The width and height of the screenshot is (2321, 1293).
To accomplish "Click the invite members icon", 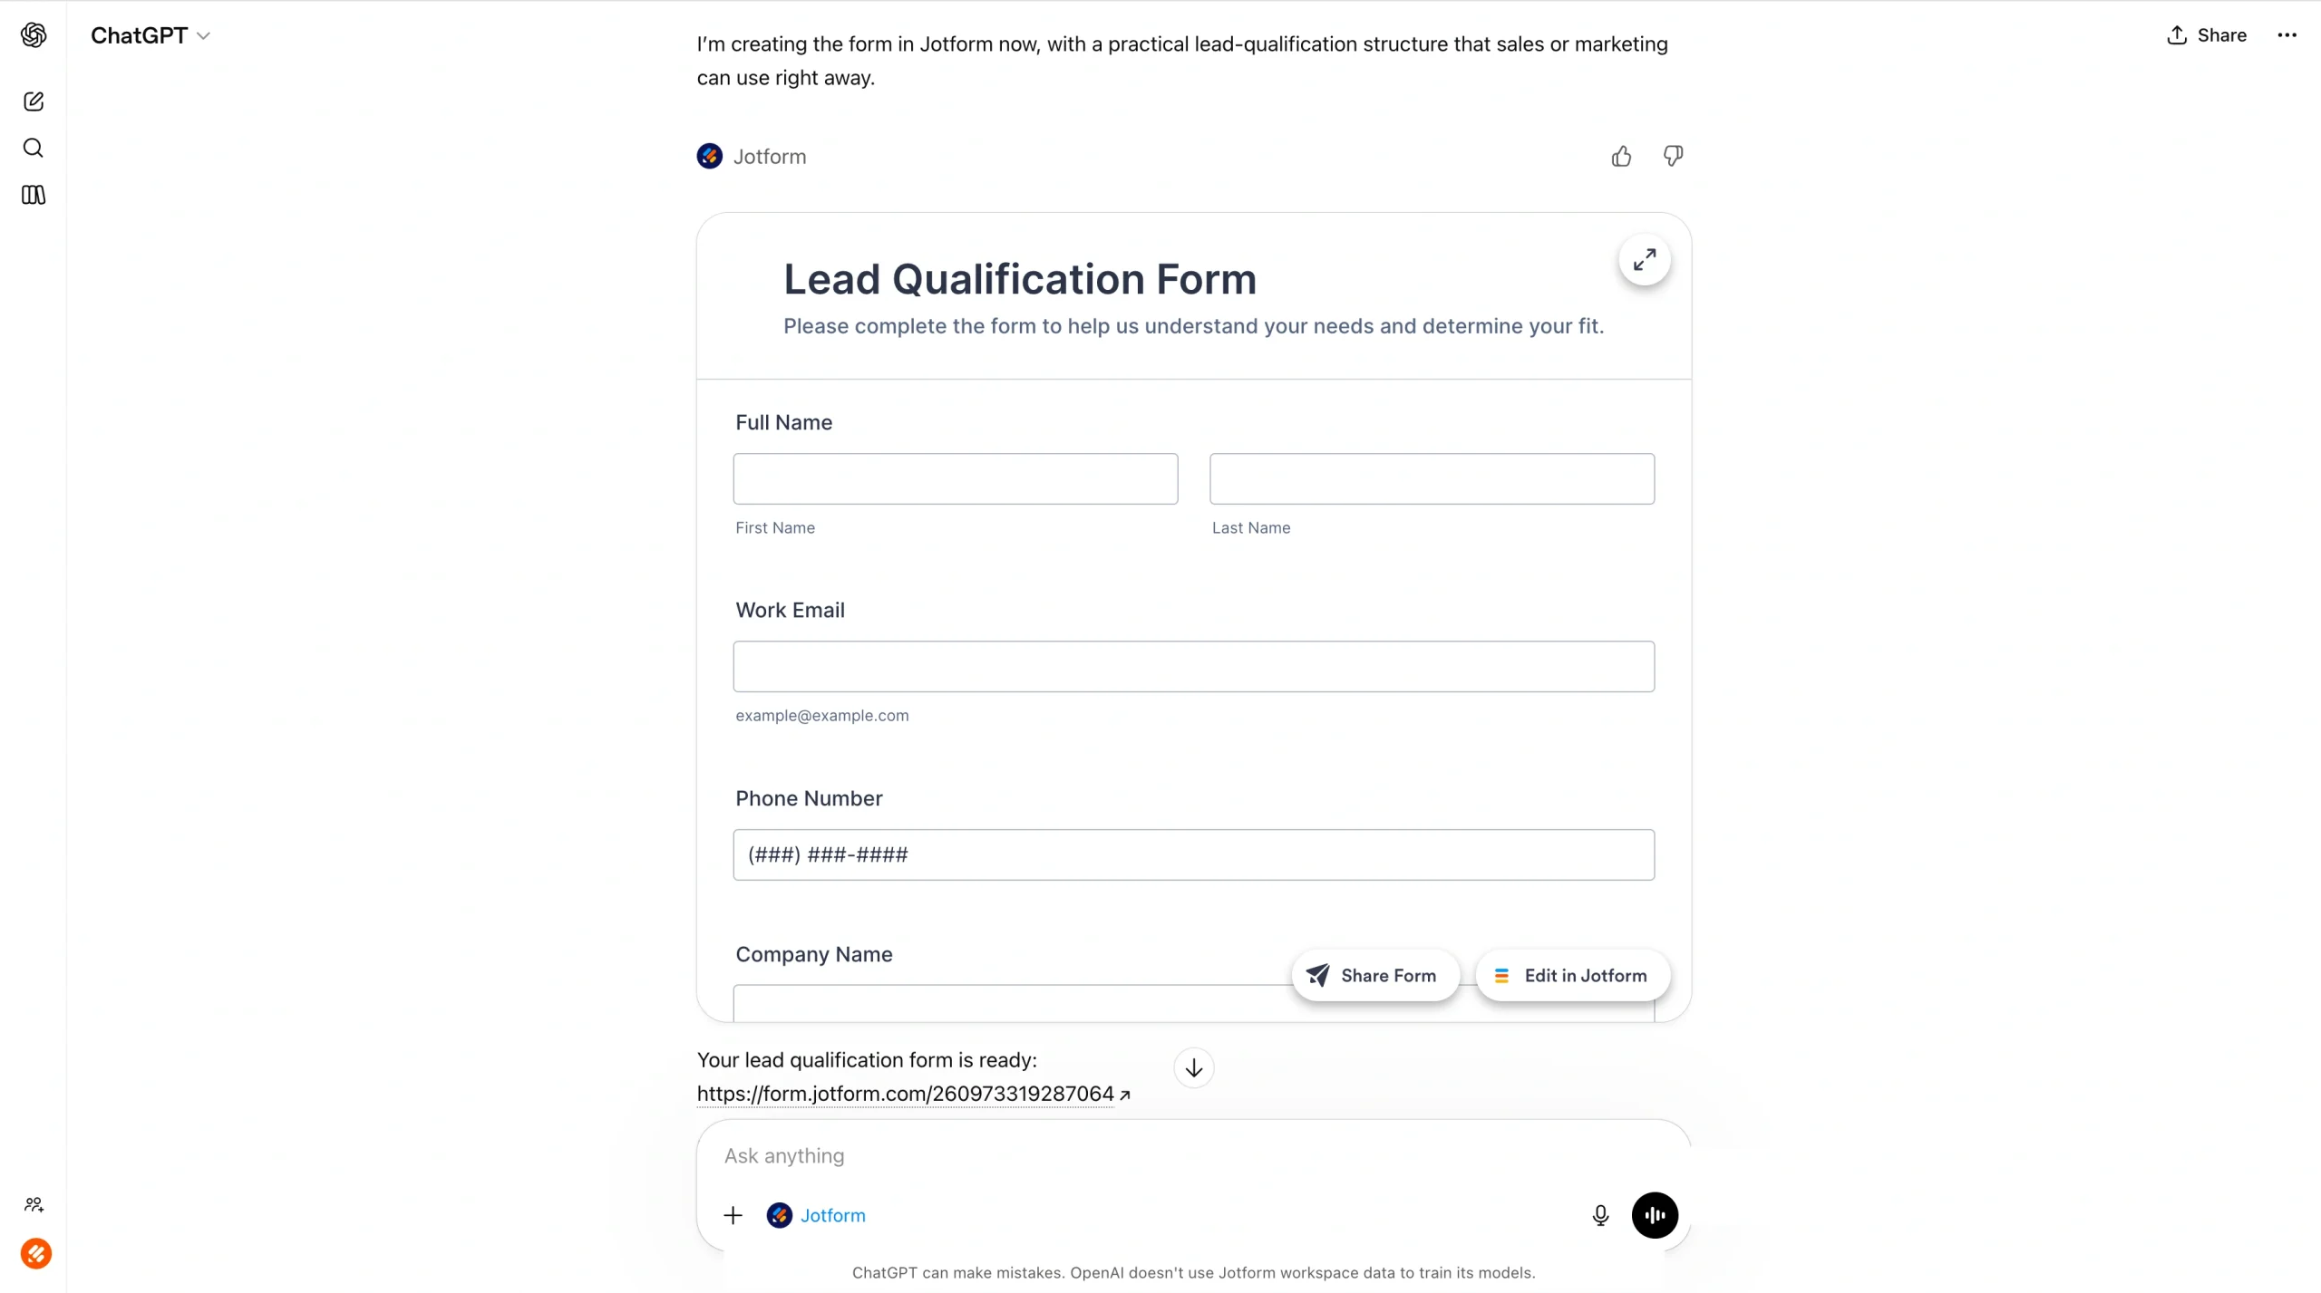I will coord(34,1205).
